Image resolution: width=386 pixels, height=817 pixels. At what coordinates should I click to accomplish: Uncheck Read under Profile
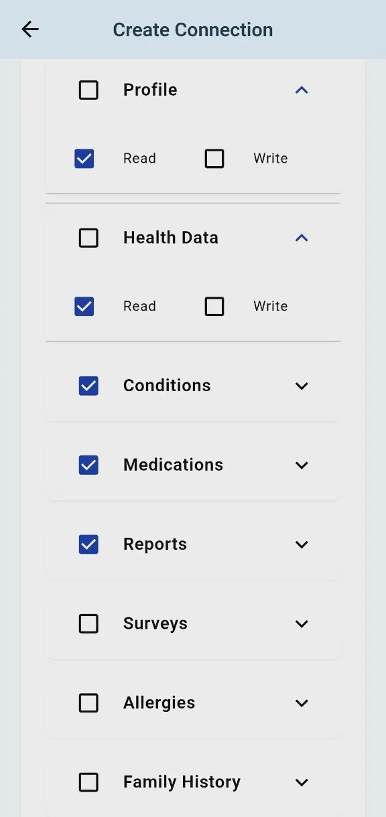tap(84, 159)
